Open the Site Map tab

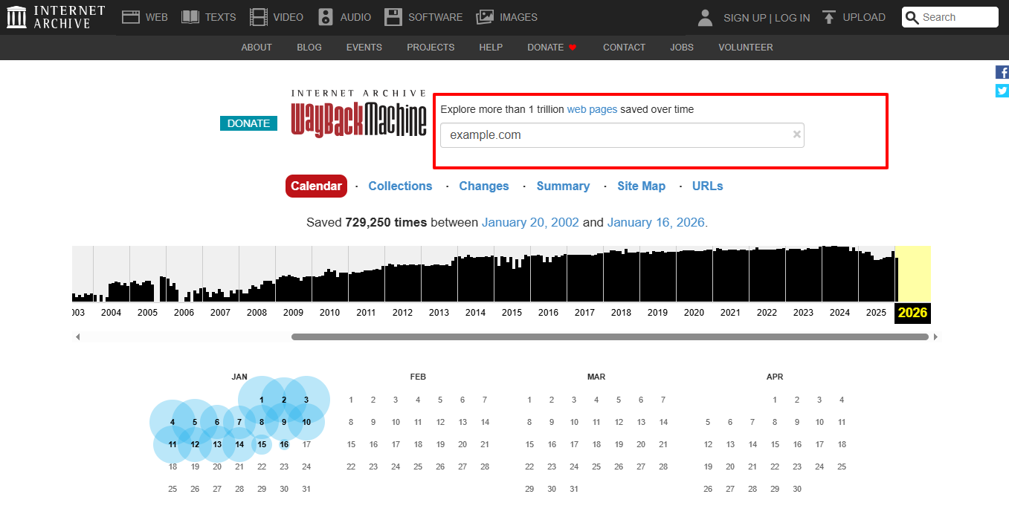tap(641, 186)
